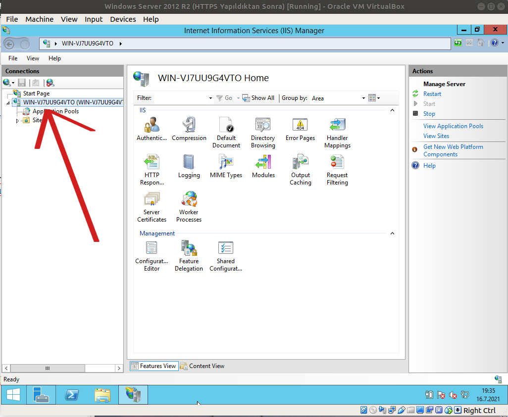This screenshot has width=508, height=417.
Task: Collapse the WIN-VJ7UU9G4VTO server tree node
Action: [8, 103]
